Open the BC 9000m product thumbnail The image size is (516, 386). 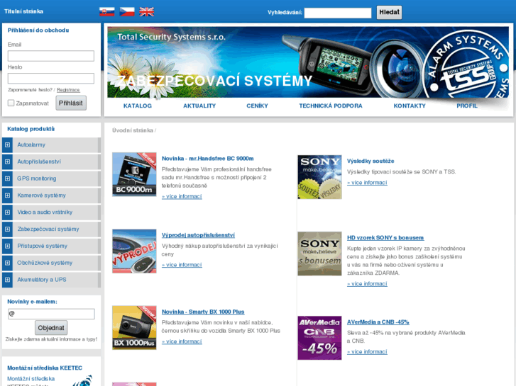[134, 174]
